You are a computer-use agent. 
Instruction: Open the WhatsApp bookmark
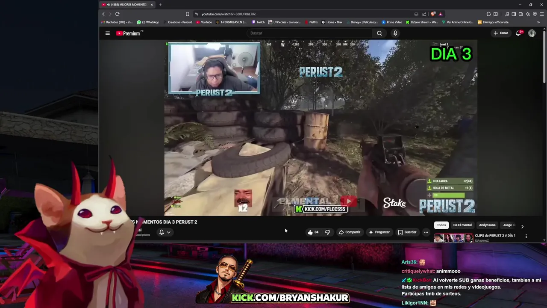click(x=148, y=22)
